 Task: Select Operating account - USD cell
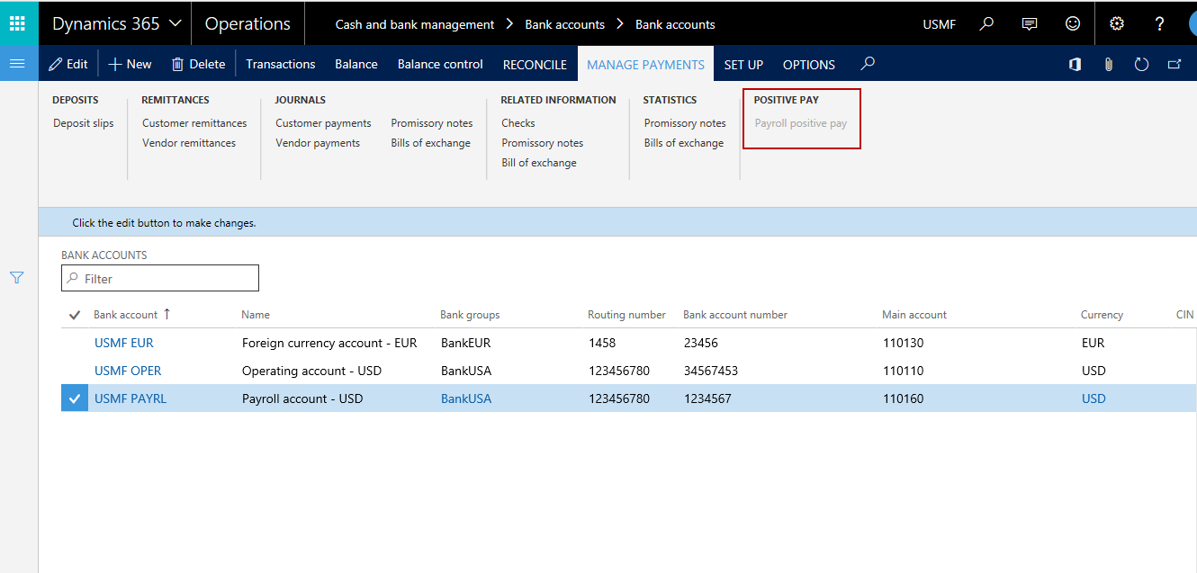(x=312, y=371)
